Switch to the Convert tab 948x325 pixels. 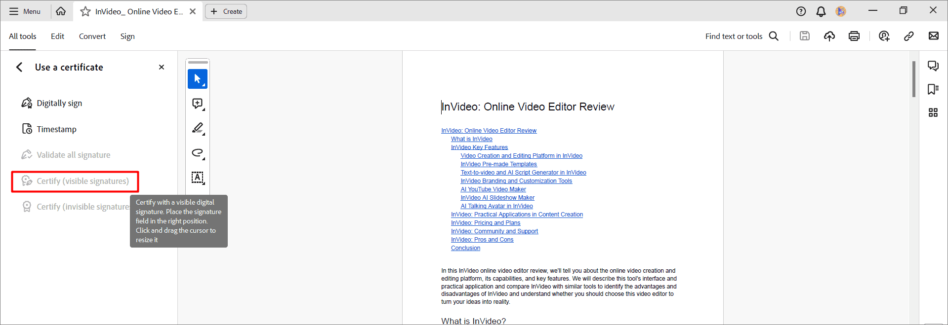[x=92, y=36]
